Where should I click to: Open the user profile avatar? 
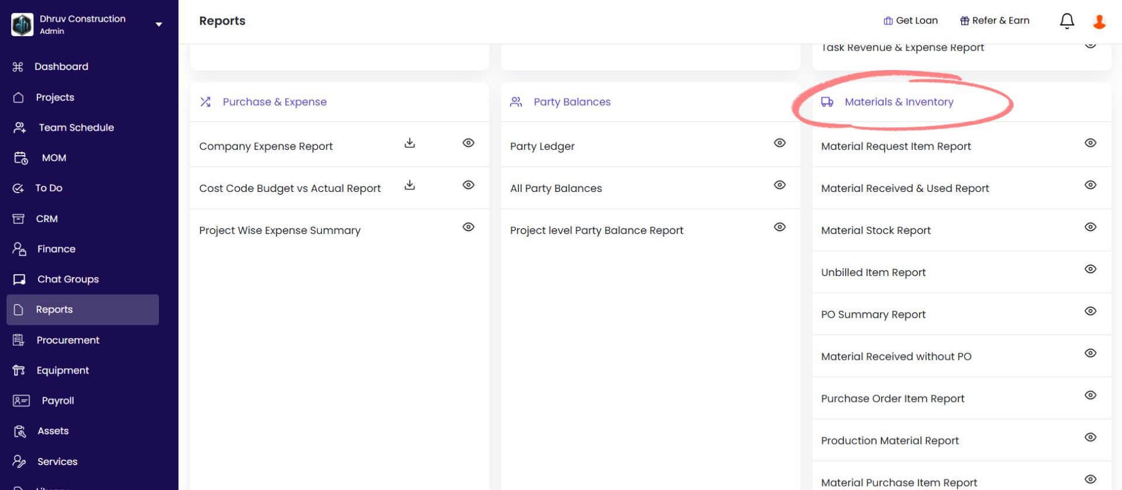click(1099, 22)
